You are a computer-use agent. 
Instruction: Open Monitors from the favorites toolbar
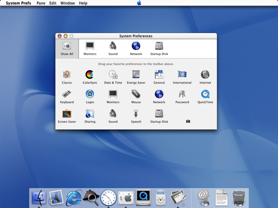pyautogui.click(x=90, y=49)
